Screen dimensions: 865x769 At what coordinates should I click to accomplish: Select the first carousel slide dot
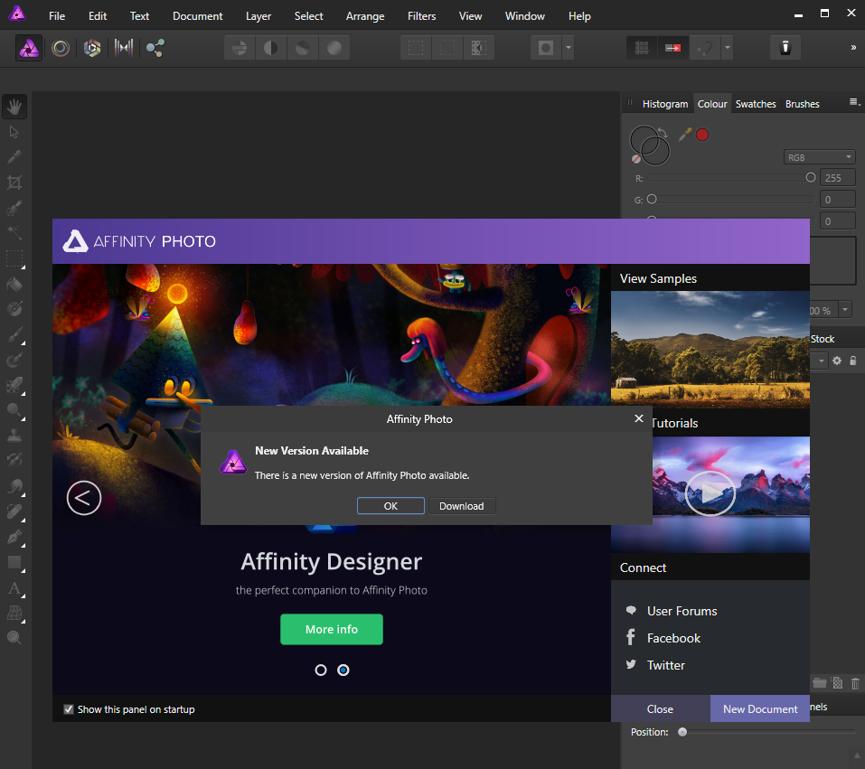[321, 671]
